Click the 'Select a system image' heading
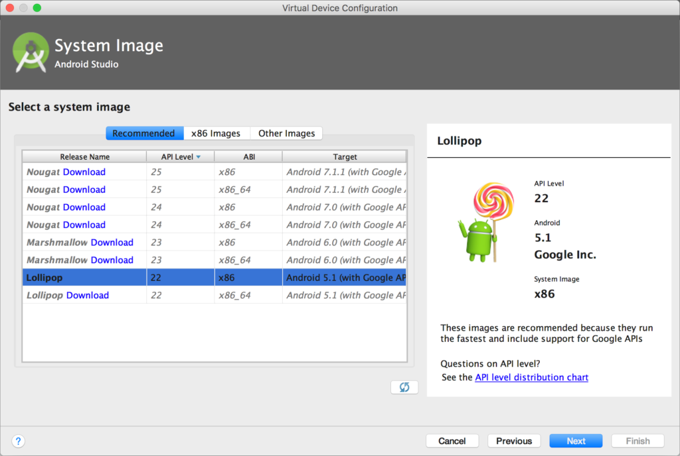680x456 pixels. tap(69, 107)
